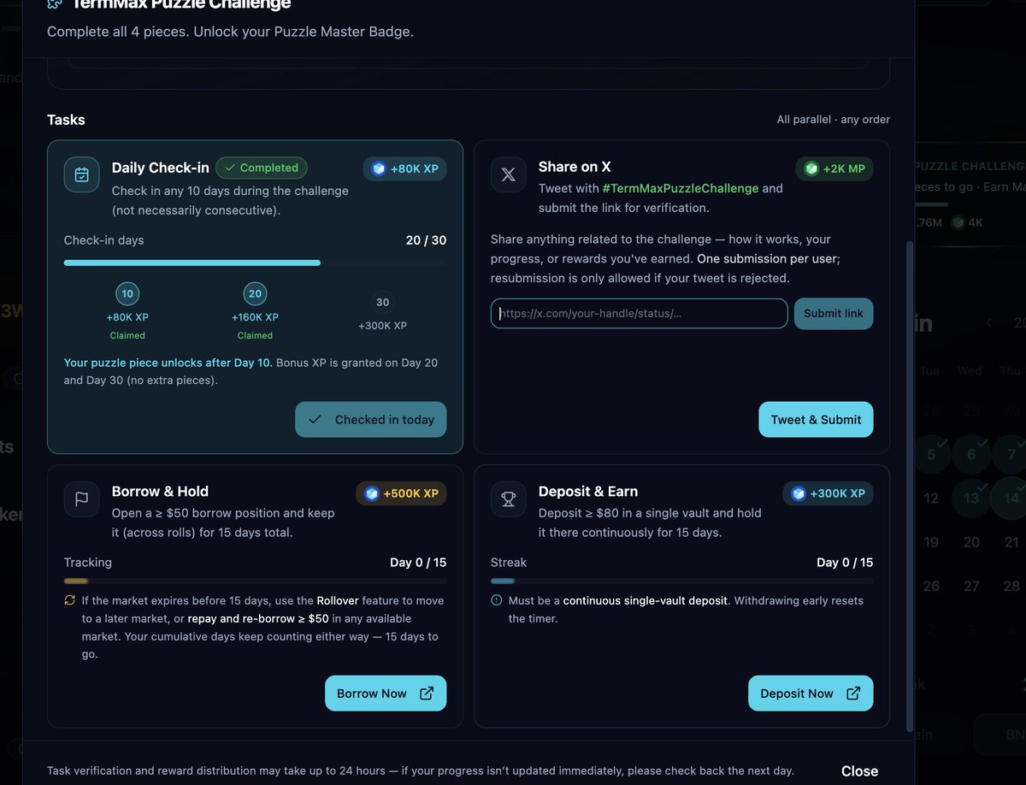Click the Daily Check-in calendar icon
The height and width of the screenshot is (785, 1026).
82,174
